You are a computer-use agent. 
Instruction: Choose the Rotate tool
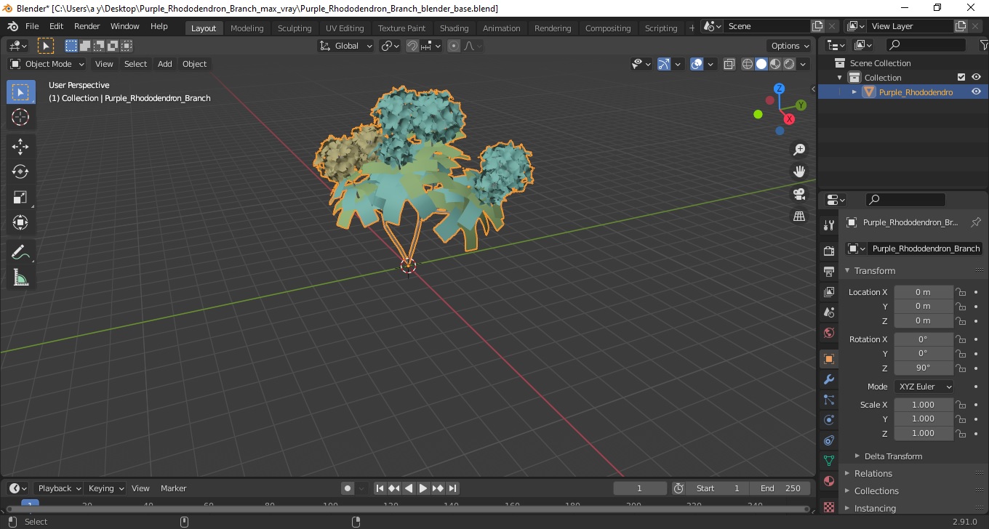(20, 171)
